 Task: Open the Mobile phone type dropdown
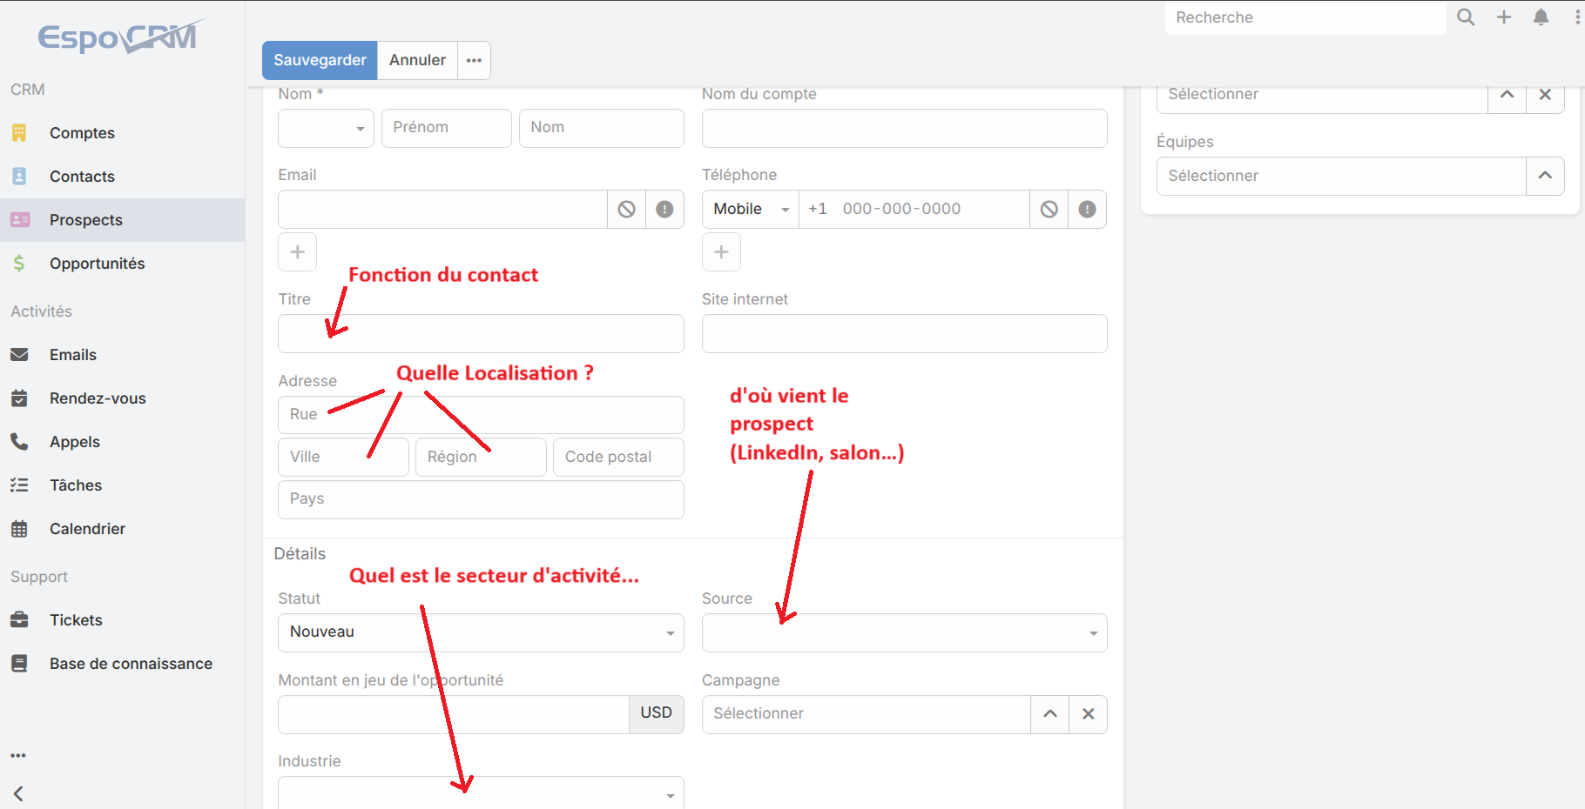pyautogui.click(x=750, y=210)
